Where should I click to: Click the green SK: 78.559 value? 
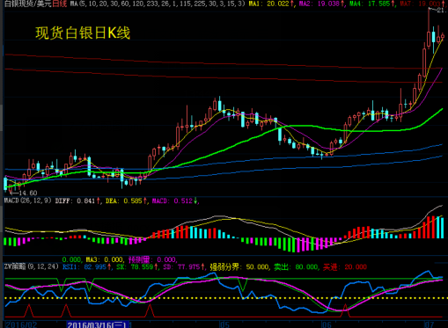[135, 267]
